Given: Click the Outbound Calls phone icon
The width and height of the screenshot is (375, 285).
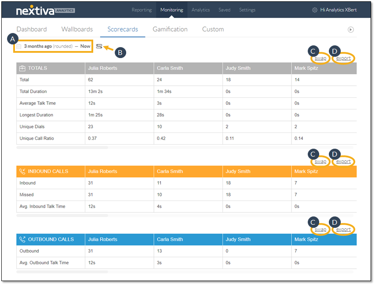Looking at the screenshot, I should (22, 240).
